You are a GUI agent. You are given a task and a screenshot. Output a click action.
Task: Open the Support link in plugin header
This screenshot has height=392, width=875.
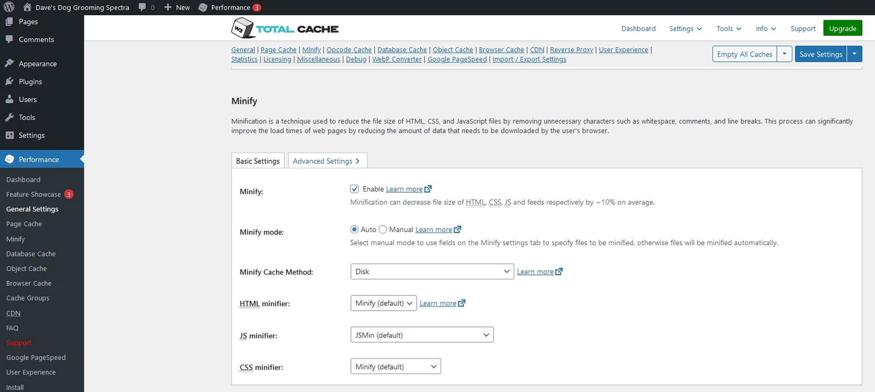(803, 29)
